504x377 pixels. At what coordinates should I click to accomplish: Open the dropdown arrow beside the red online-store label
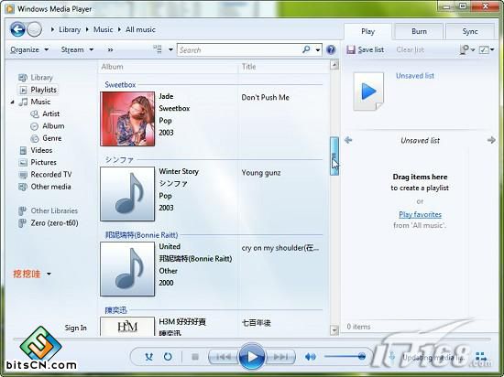[x=49, y=274]
